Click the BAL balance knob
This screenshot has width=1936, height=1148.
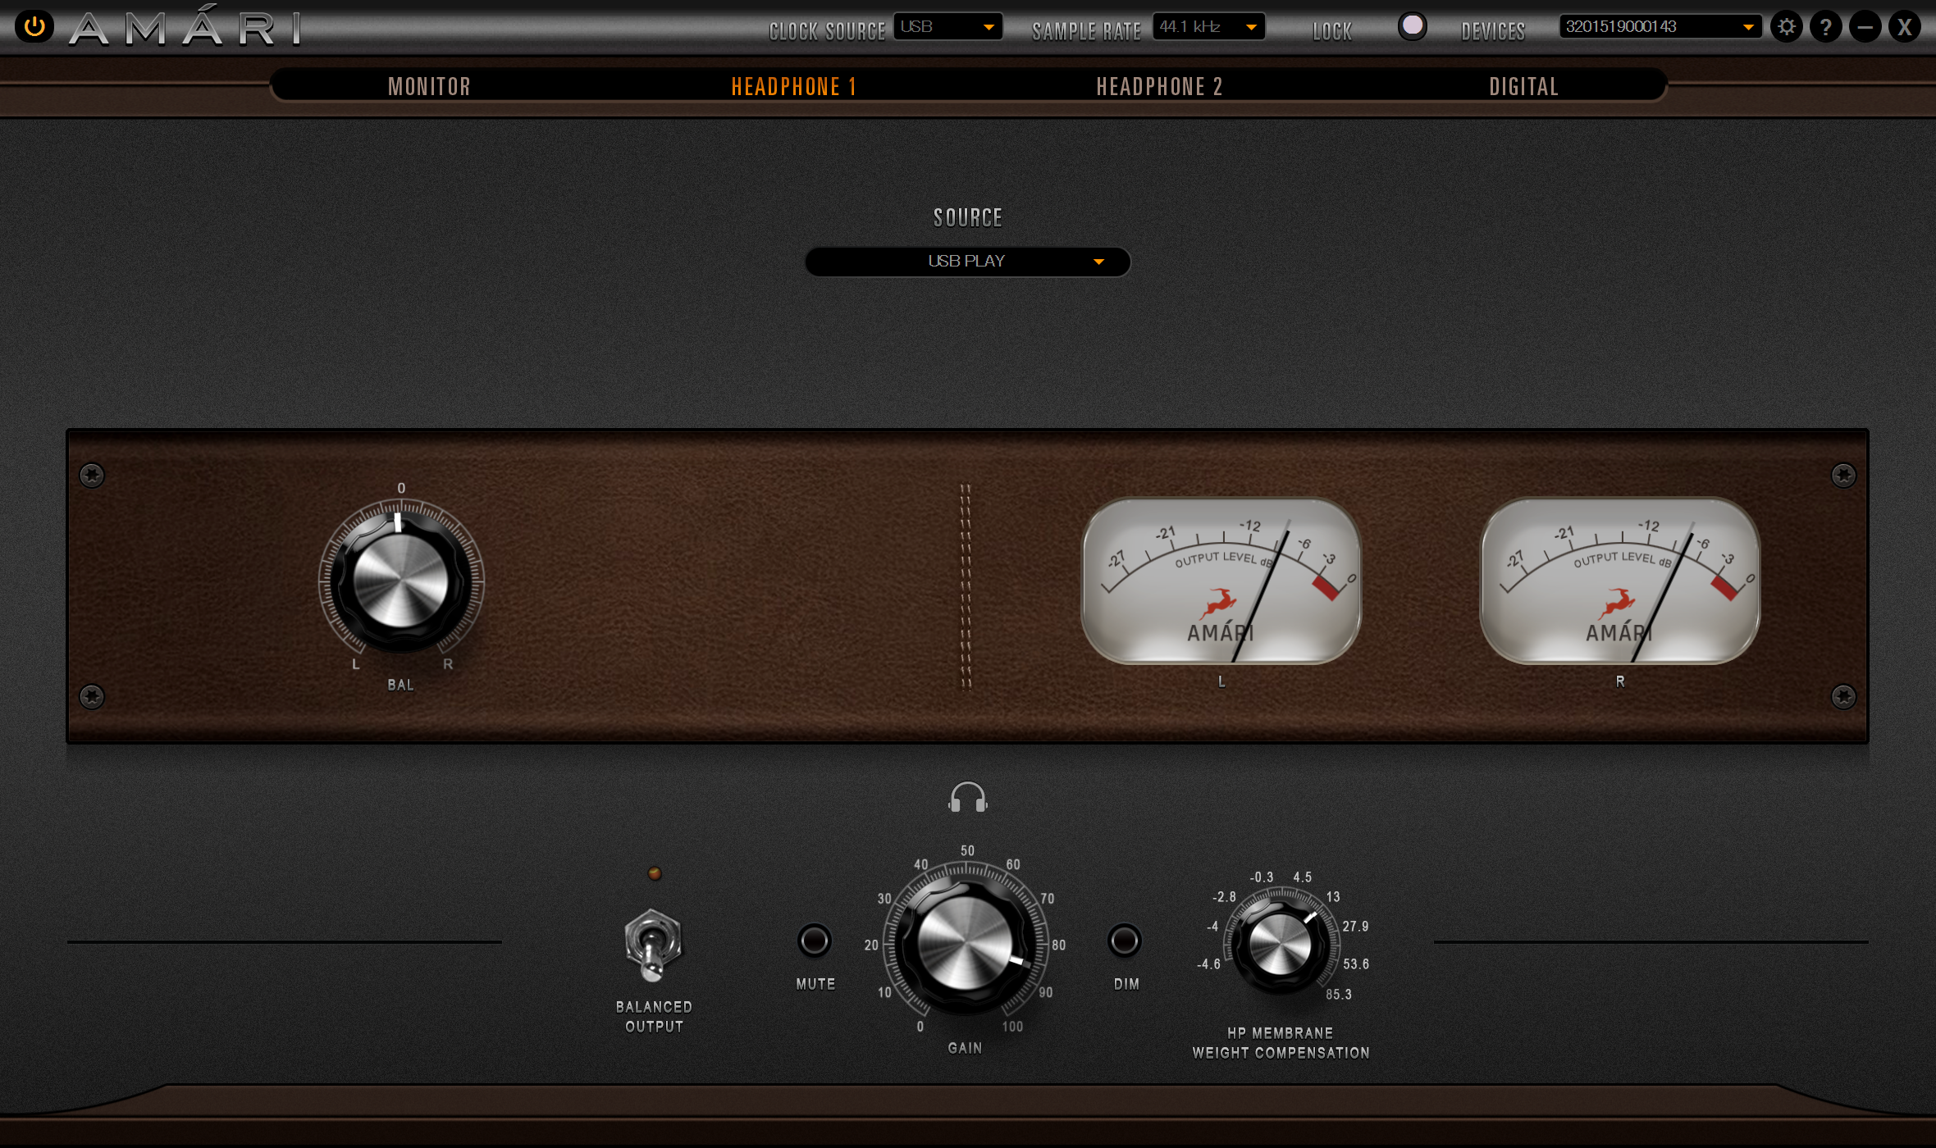point(401,581)
